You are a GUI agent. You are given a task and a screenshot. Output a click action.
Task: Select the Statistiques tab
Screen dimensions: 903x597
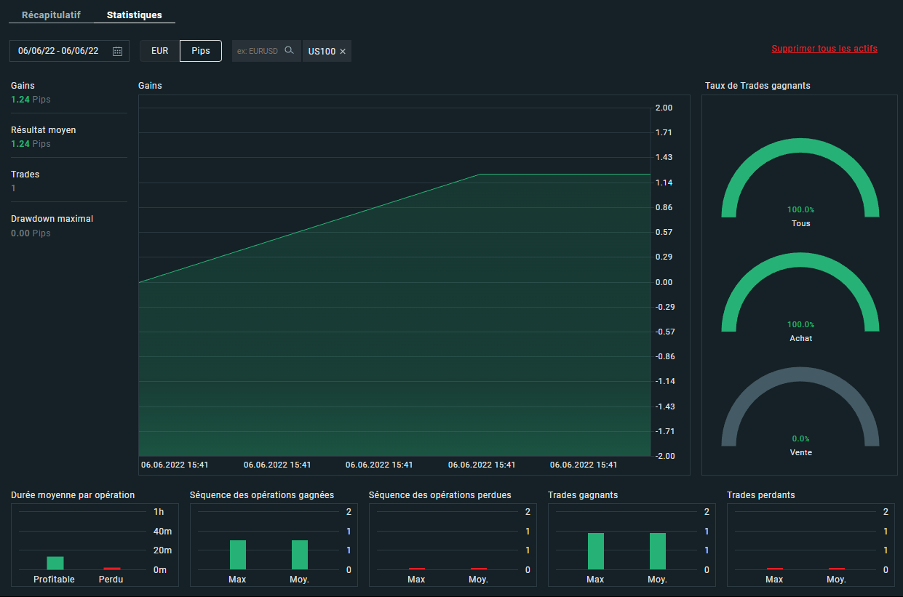point(134,15)
